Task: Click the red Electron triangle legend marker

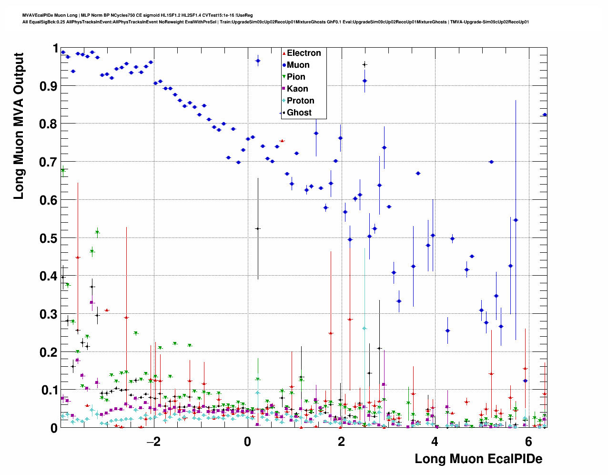Action: point(284,53)
